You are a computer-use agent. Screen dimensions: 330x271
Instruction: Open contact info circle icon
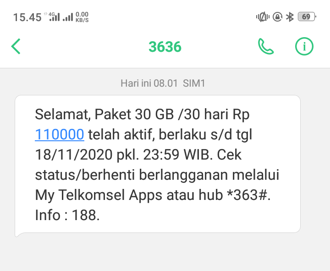coord(304,46)
